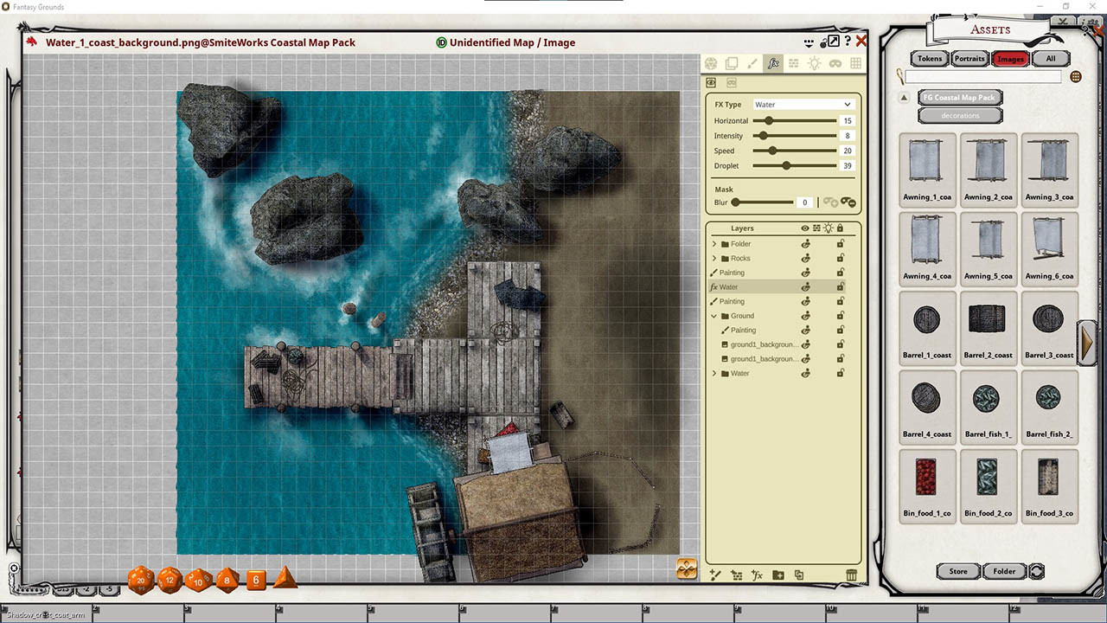Toggle the lock on the Water fx layer

pos(840,286)
